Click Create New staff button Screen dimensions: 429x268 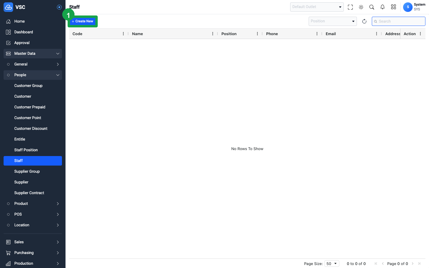pos(83,21)
